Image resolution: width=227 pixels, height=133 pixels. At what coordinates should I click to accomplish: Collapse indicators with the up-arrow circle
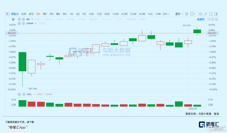13,19
